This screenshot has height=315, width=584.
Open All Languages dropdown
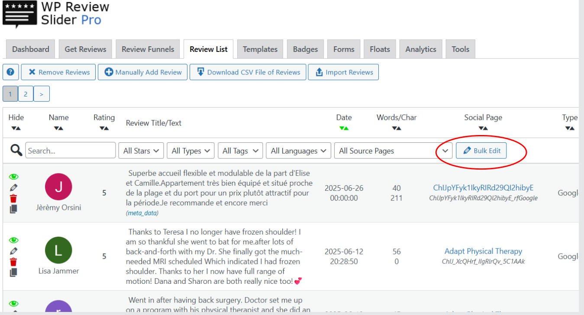pyautogui.click(x=299, y=151)
